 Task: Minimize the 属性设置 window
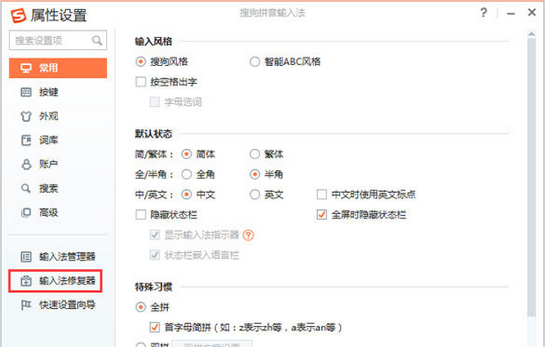point(510,14)
